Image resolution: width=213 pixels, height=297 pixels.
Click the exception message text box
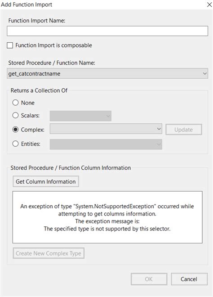pyautogui.click(x=107, y=217)
